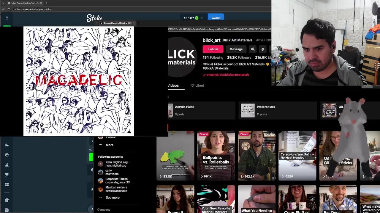Play the Color Shift video
380x213 pixels.
pyautogui.click(x=297, y=199)
